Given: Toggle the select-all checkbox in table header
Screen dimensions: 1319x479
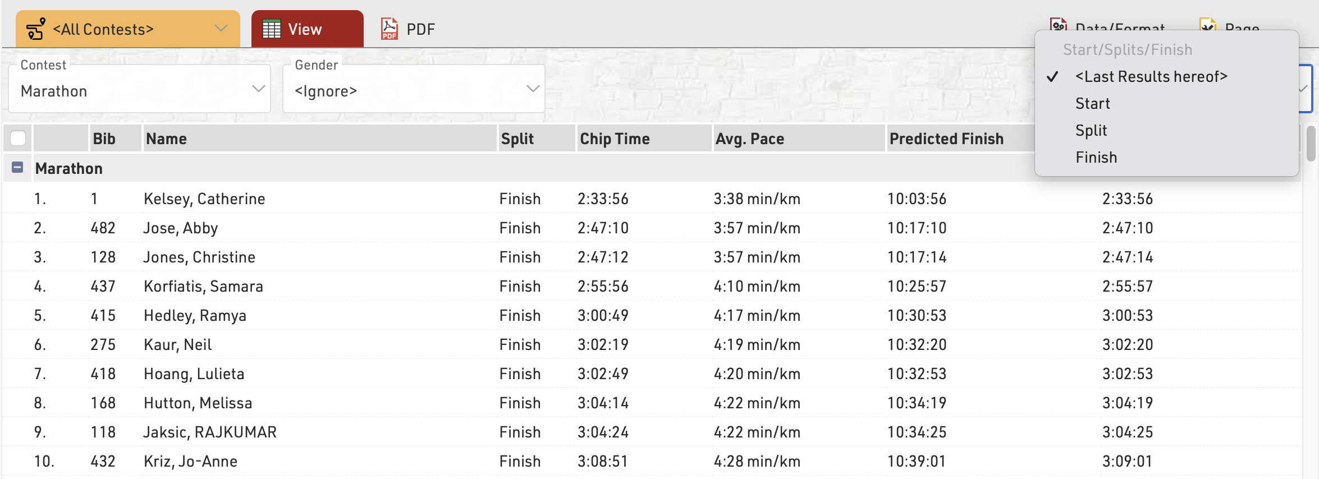Looking at the screenshot, I should click(x=18, y=138).
